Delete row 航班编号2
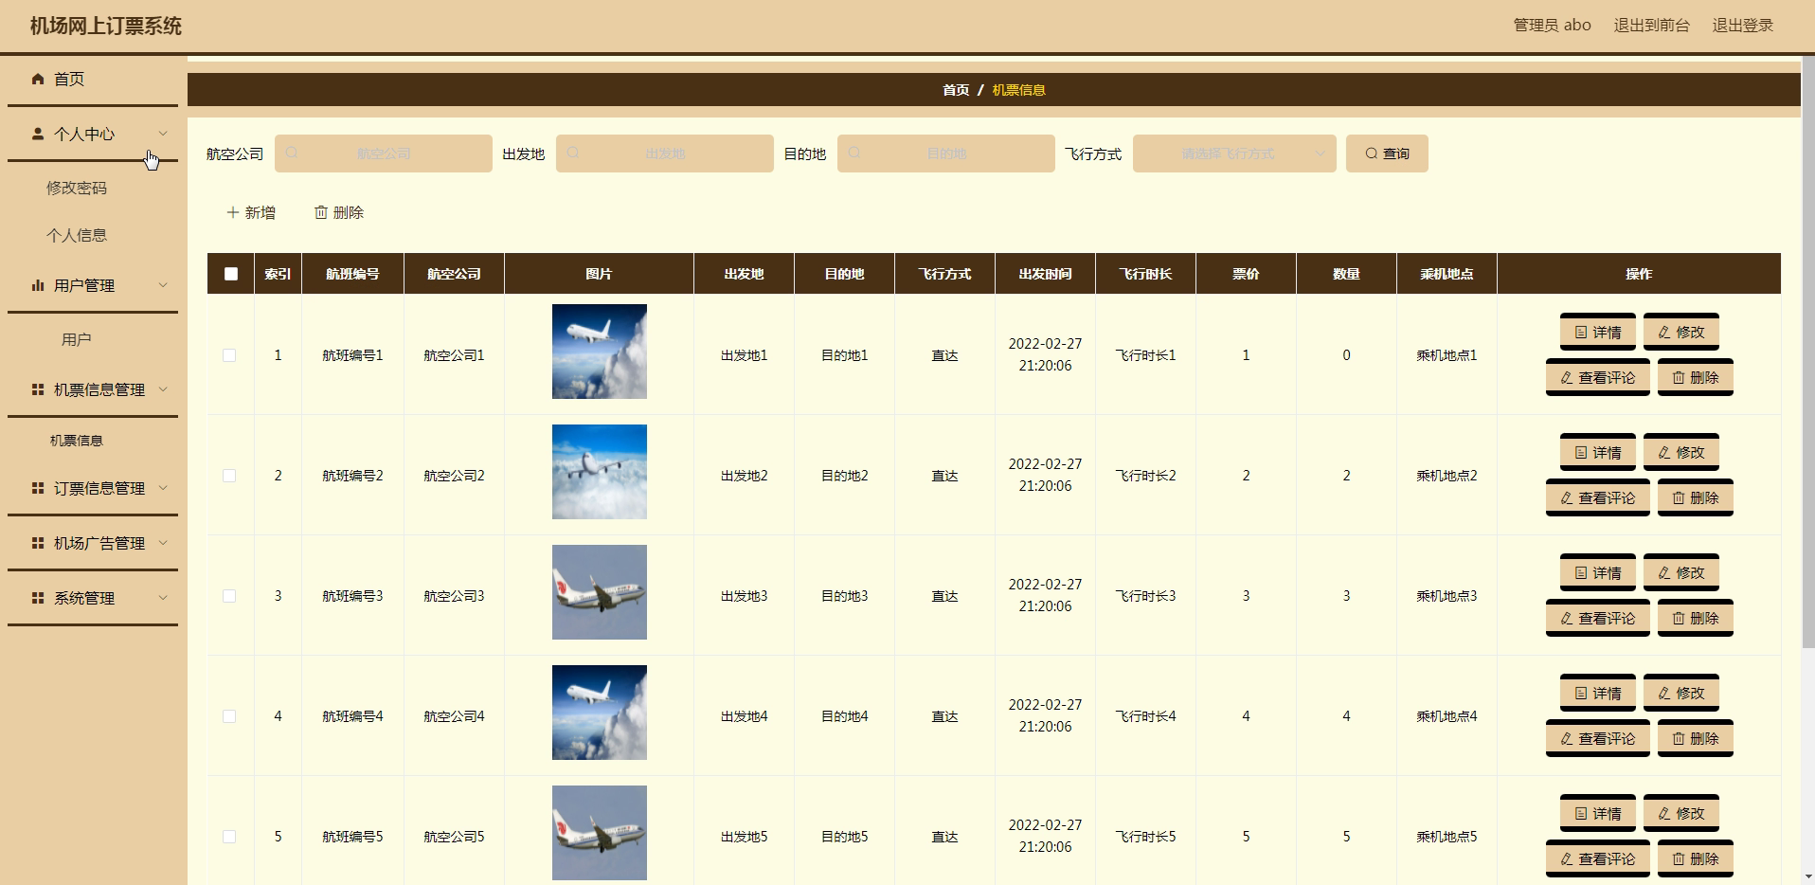The image size is (1815, 885). click(1696, 497)
